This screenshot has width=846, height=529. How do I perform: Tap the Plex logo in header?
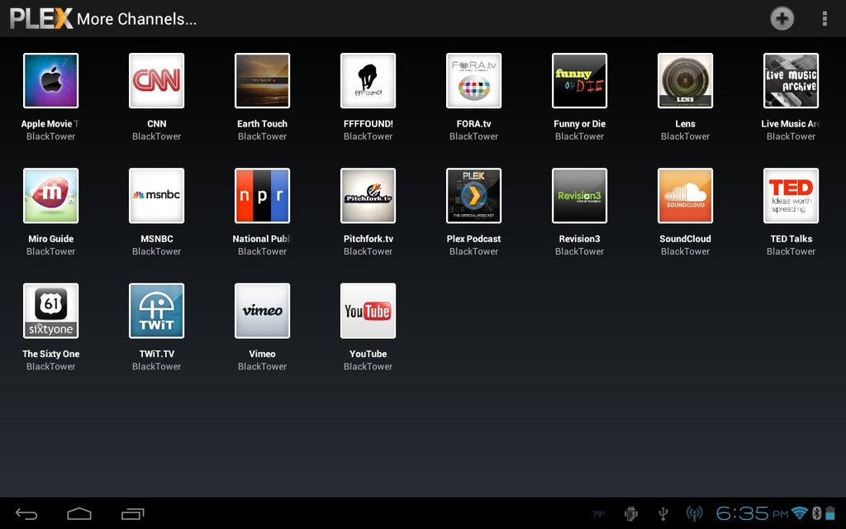tap(41, 18)
